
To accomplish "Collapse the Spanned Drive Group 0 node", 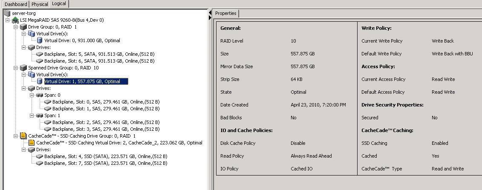I will click(x=16, y=68).
